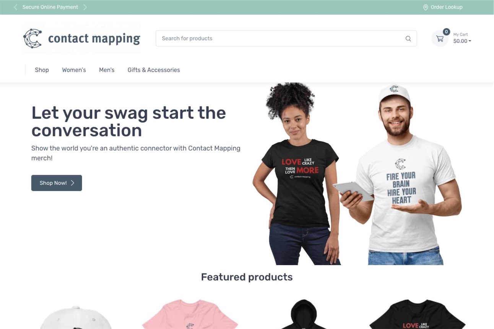The height and width of the screenshot is (329, 494).
Task: Expand the My Cart $0.00 dropdown
Action: (462, 38)
